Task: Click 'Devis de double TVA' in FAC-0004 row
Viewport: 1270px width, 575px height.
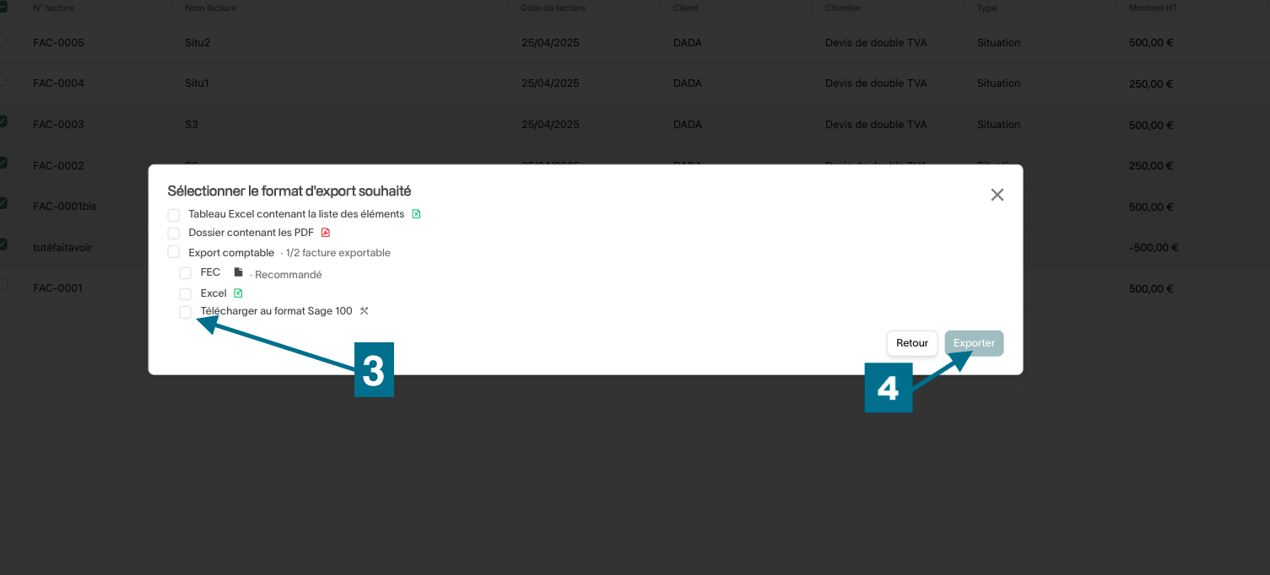Action: (876, 83)
